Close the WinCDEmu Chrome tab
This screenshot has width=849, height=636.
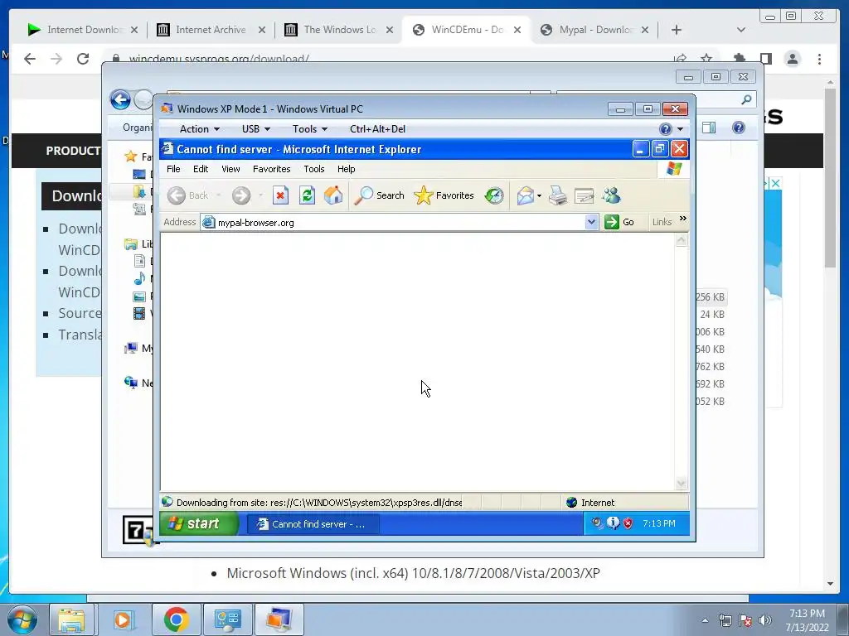(x=517, y=30)
